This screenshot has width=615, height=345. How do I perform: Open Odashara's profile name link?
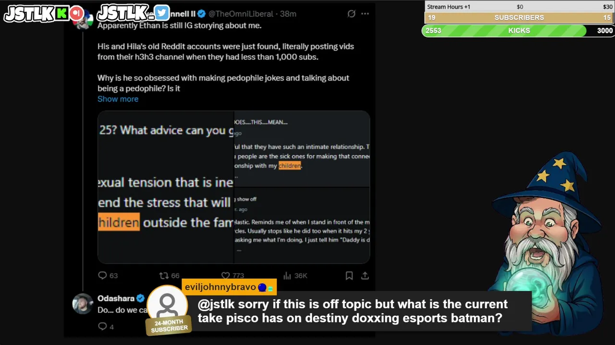[x=116, y=298]
